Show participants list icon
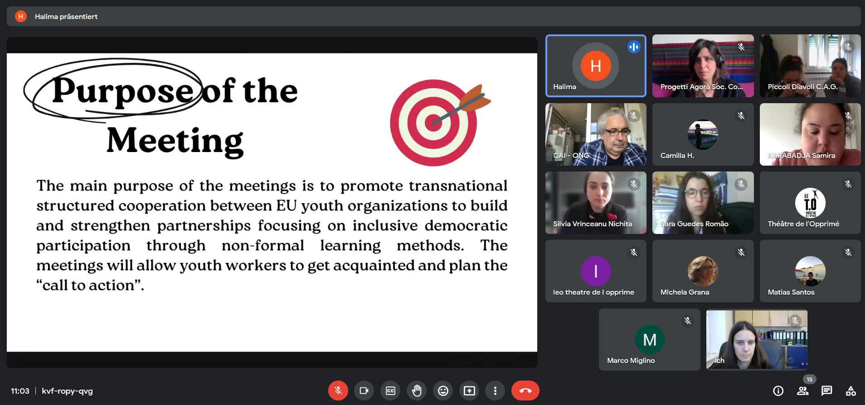Screen dimensions: 865x405 click(x=802, y=391)
